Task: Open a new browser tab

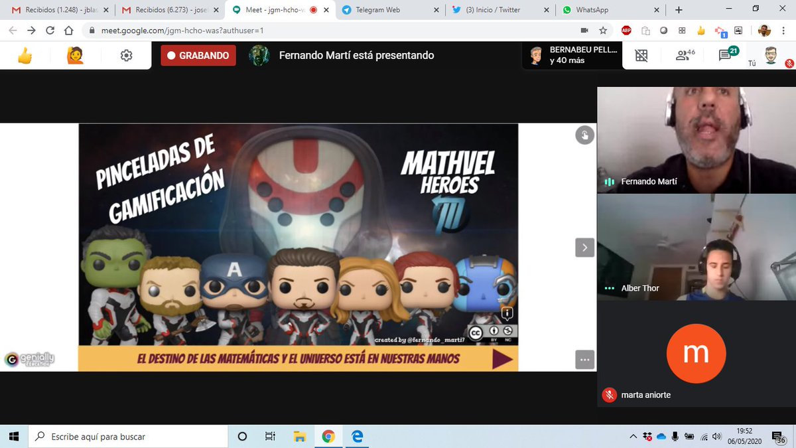Action: click(679, 10)
